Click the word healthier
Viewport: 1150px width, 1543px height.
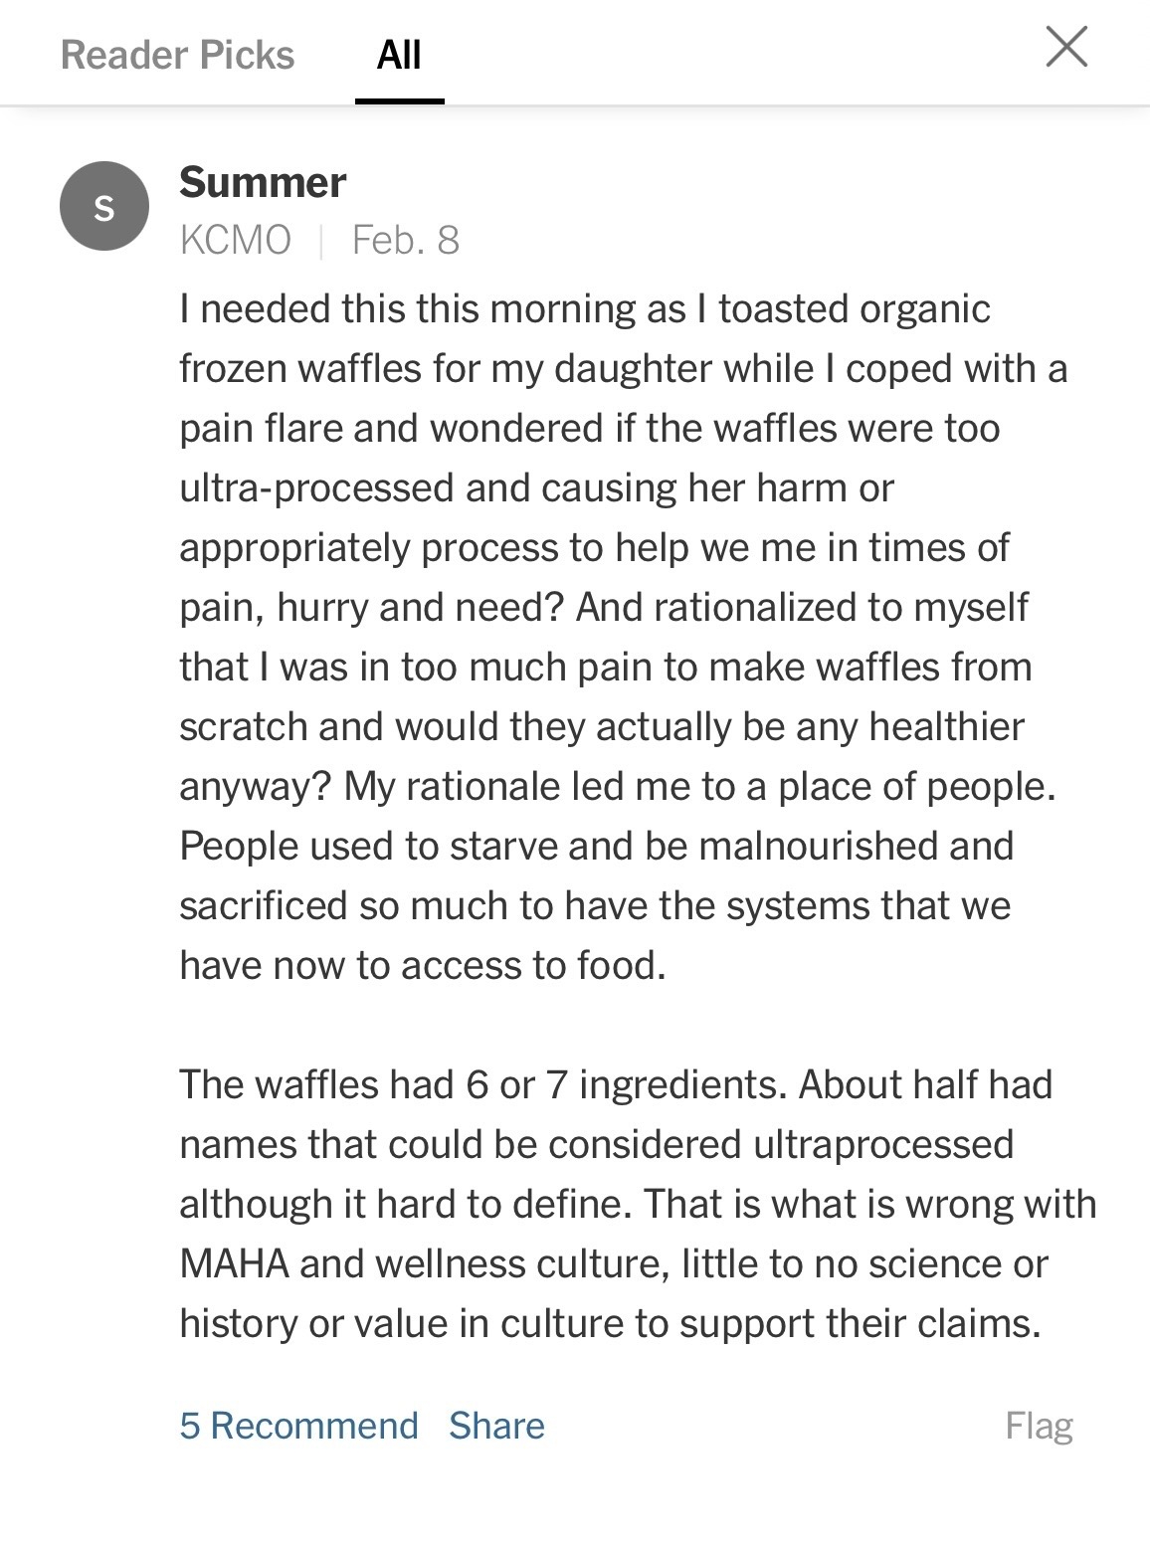[x=946, y=727]
